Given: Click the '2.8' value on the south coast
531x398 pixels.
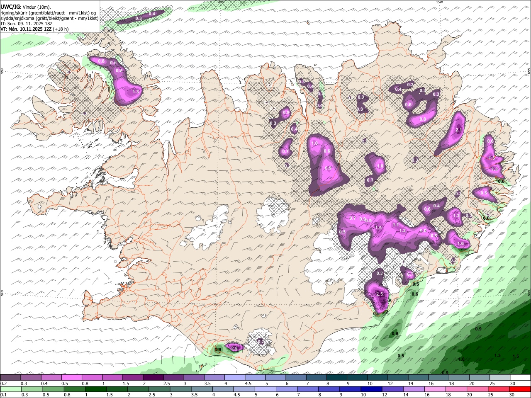Looking at the screenshot, I should point(234,348).
